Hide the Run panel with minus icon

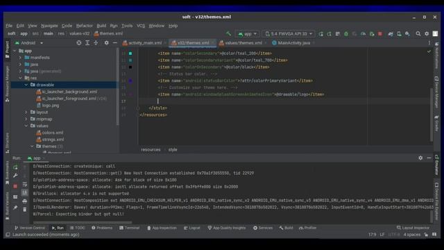tap(429, 158)
